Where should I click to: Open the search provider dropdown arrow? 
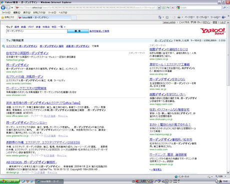coord(227,7)
